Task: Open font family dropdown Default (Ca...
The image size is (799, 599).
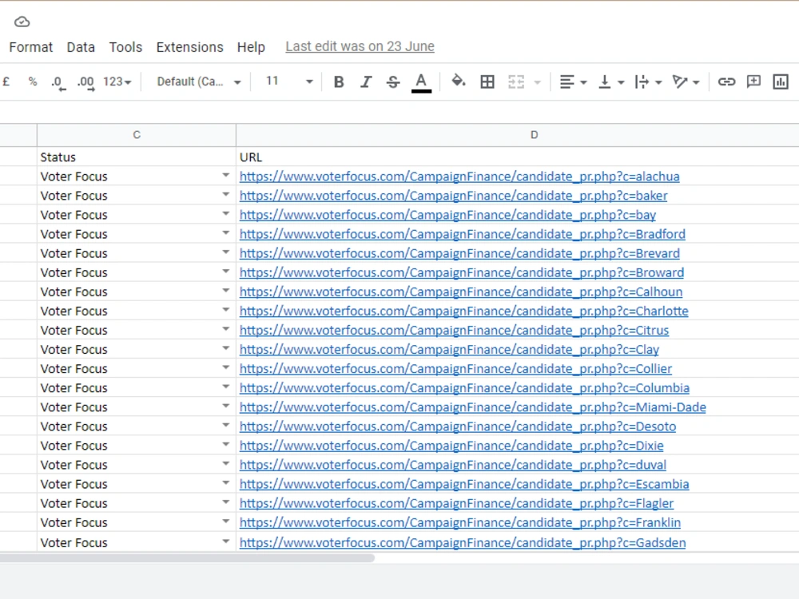Action: 199,81
